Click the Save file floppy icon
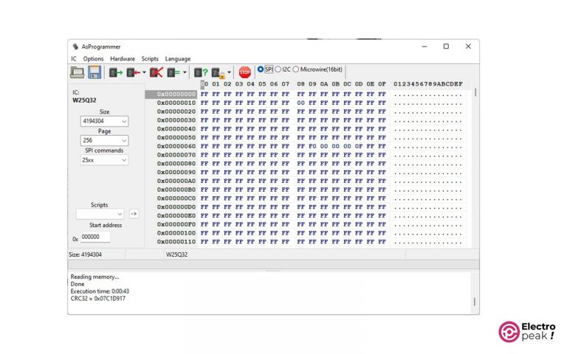Screen dimensions: 567x354 [x=94, y=72]
